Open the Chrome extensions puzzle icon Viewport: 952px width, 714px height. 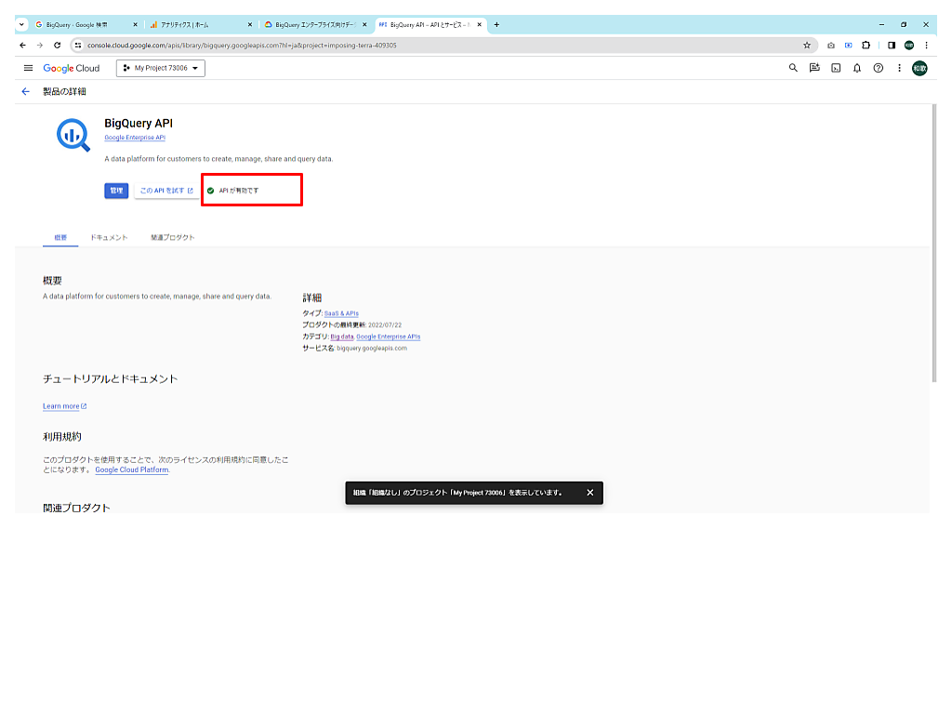click(866, 45)
